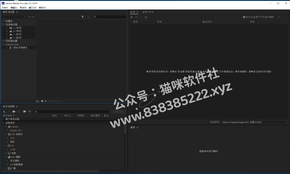The width and height of the screenshot is (290, 174).
Task: Collapse the 收藏夹 section
Action: coord(3,21)
